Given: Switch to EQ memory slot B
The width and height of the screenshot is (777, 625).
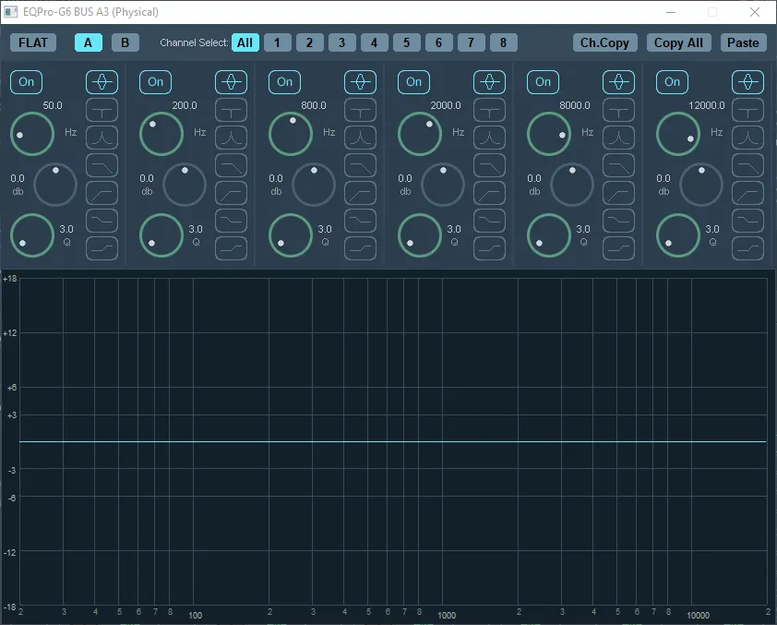Looking at the screenshot, I should [x=126, y=42].
